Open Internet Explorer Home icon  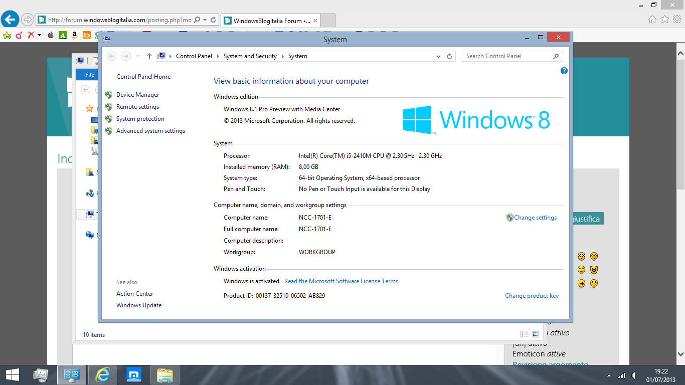[x=652, y=20]
